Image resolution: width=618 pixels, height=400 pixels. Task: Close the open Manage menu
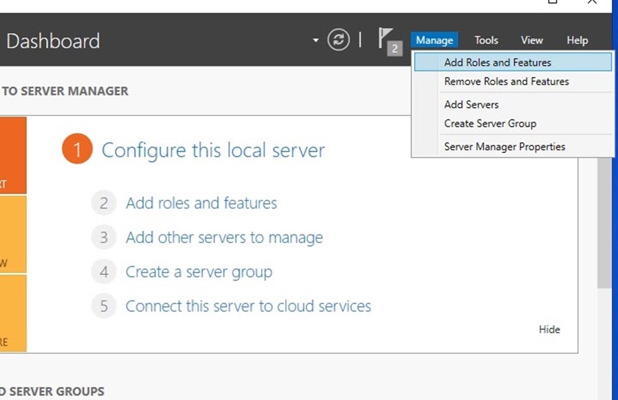434,40
